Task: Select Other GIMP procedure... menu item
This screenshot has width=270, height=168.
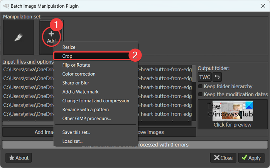Action: (x=86, y=119)
